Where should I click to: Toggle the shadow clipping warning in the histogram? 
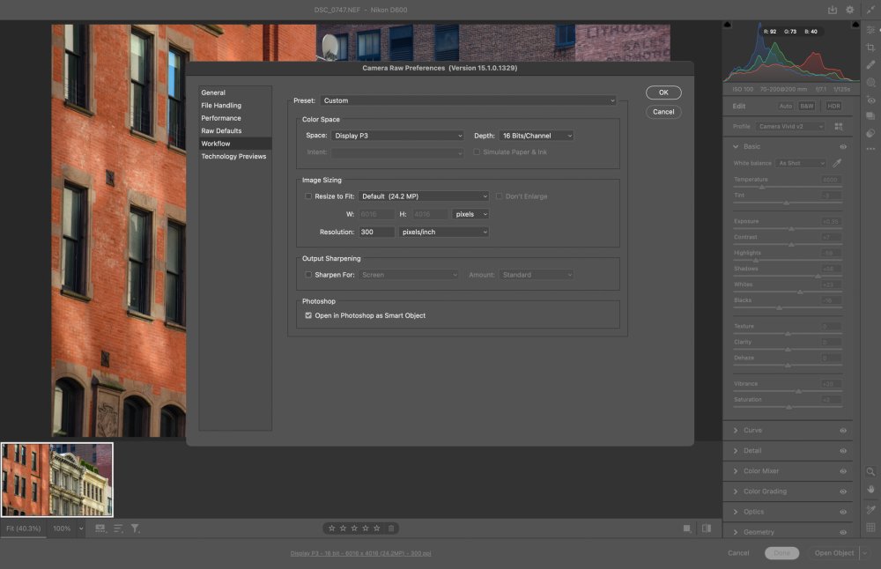pos(727,25)
